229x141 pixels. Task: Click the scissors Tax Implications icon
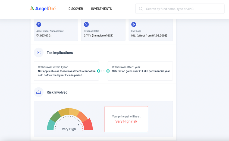[x=39, y=53]
